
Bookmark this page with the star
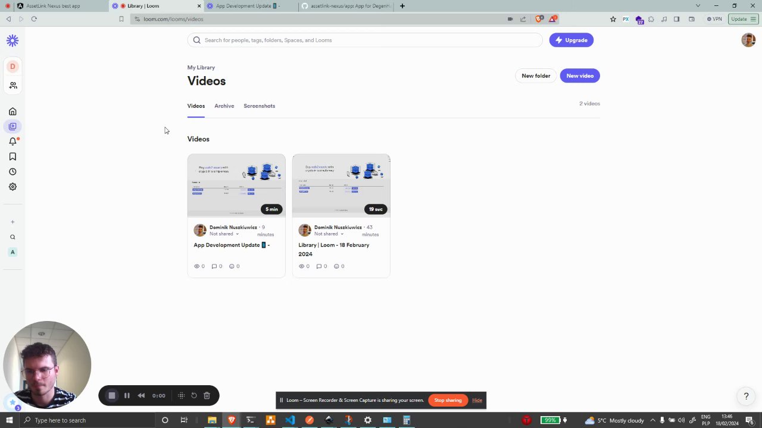point(613,19)
